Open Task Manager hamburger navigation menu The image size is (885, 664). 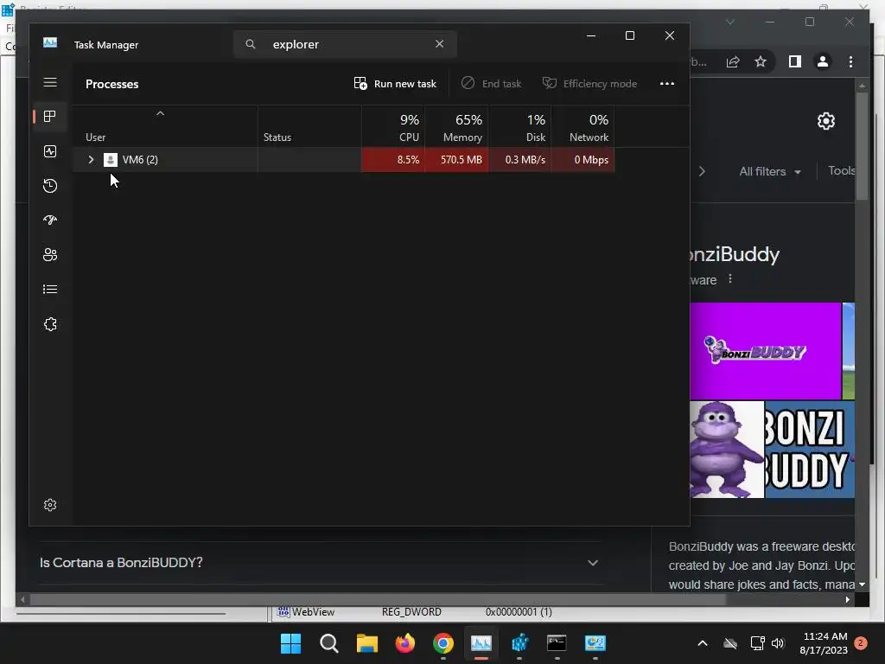pos(50,82)
